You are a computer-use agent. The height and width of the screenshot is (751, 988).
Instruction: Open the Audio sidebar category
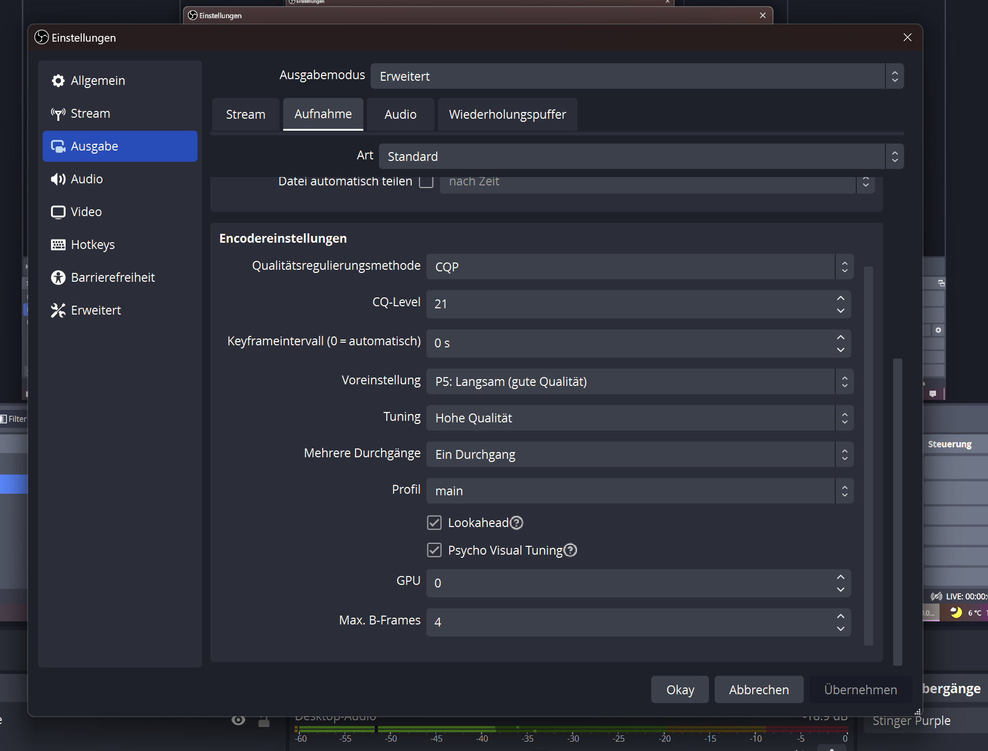tap(120, 179)
